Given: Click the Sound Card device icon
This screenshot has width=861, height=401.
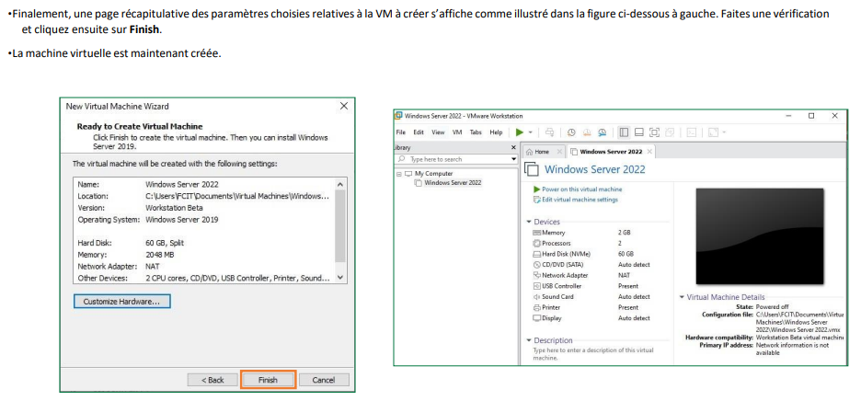Looking at the screenshot, I should tap(537, 297).
